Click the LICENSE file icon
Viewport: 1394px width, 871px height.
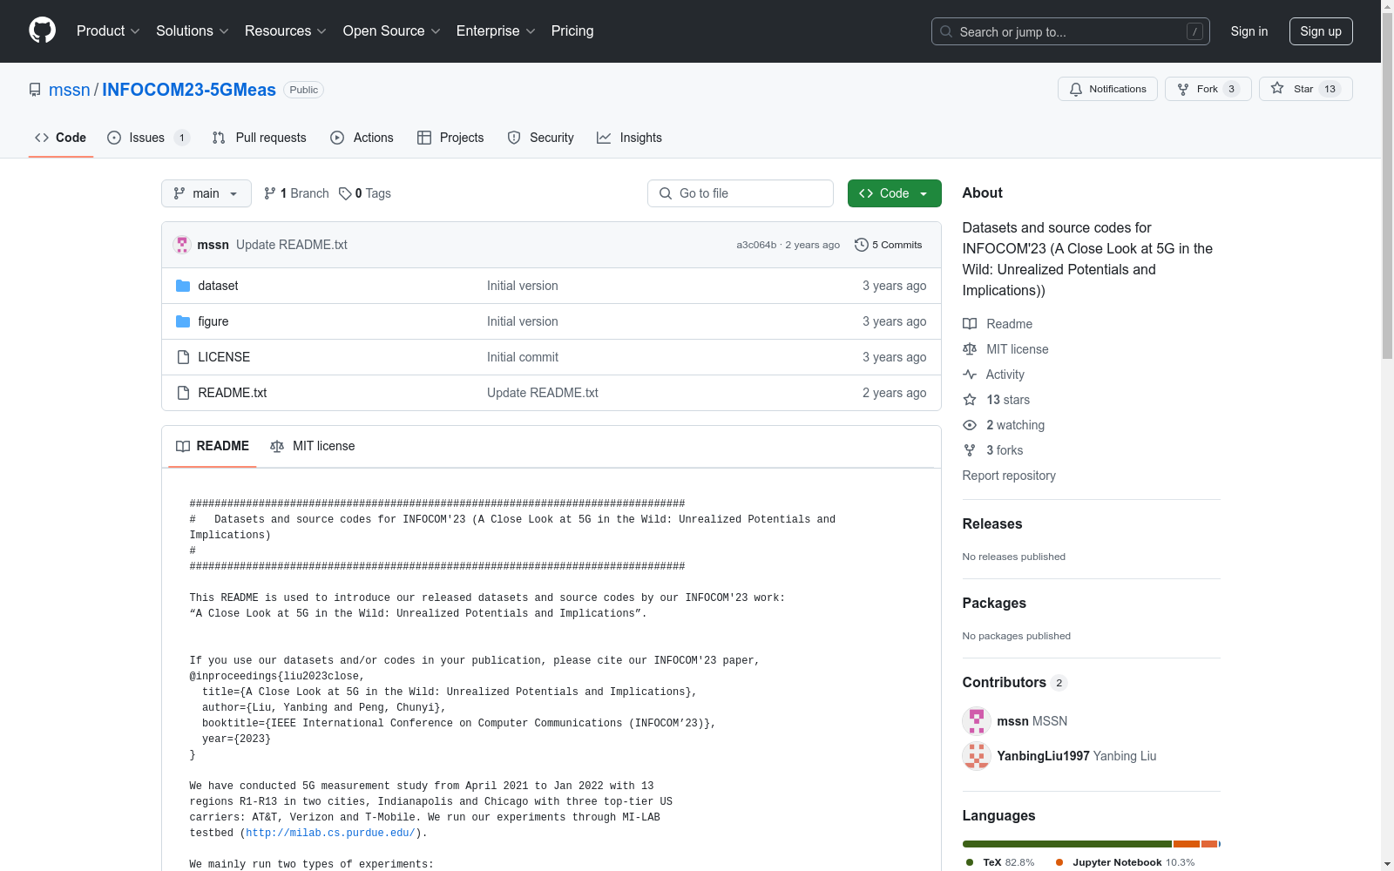[x=183, y=357]
